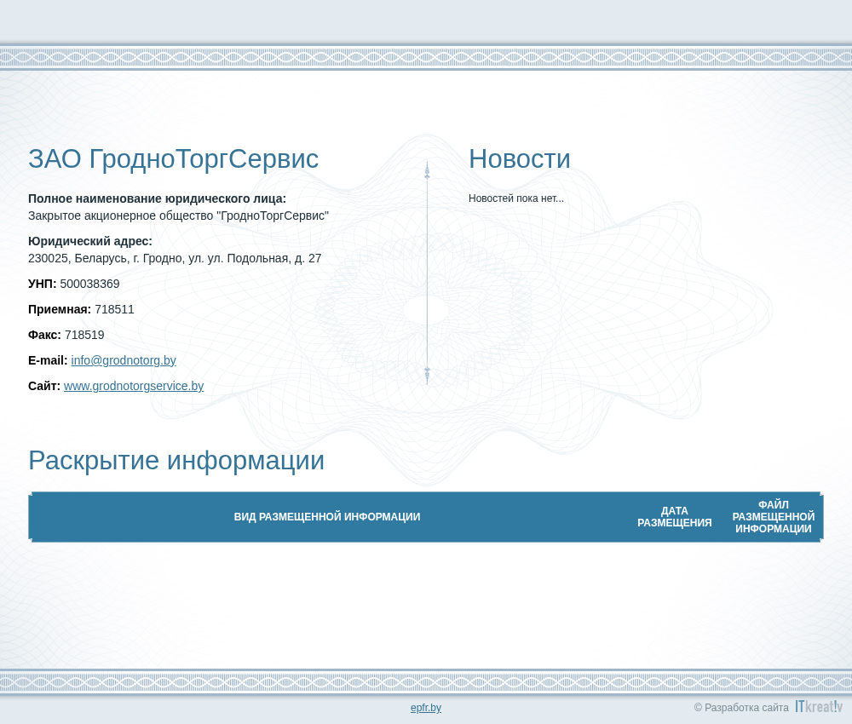852x724 pixels.
Task: Click the Юридический адрес label
Action: tap(90, 241)
